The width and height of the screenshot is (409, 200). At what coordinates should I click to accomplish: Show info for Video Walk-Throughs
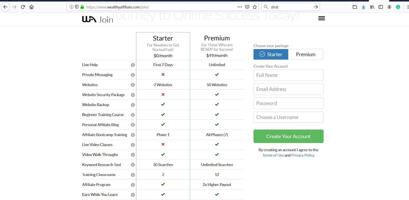pos(133,155)
